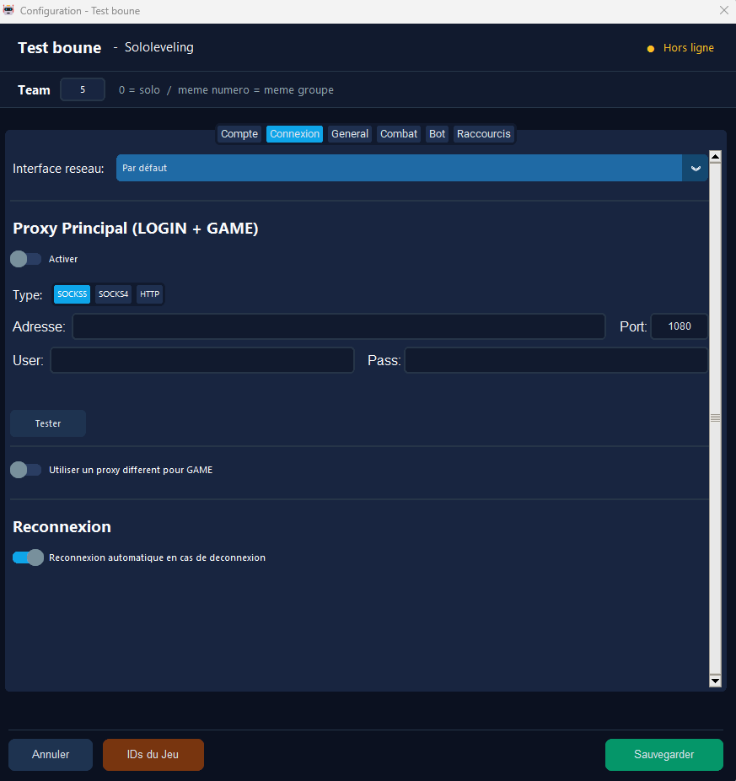Click the Sauvegarder button

tap(663, 755)
